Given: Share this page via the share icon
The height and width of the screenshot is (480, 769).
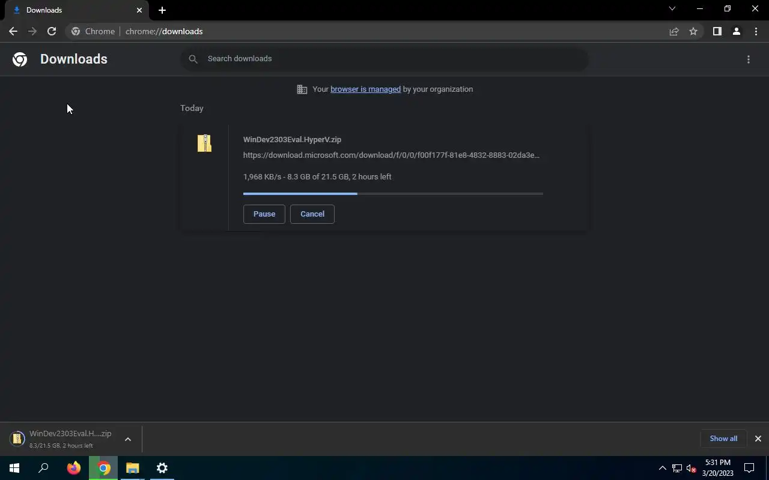Looking at the screenshot, I should [674, 31].
